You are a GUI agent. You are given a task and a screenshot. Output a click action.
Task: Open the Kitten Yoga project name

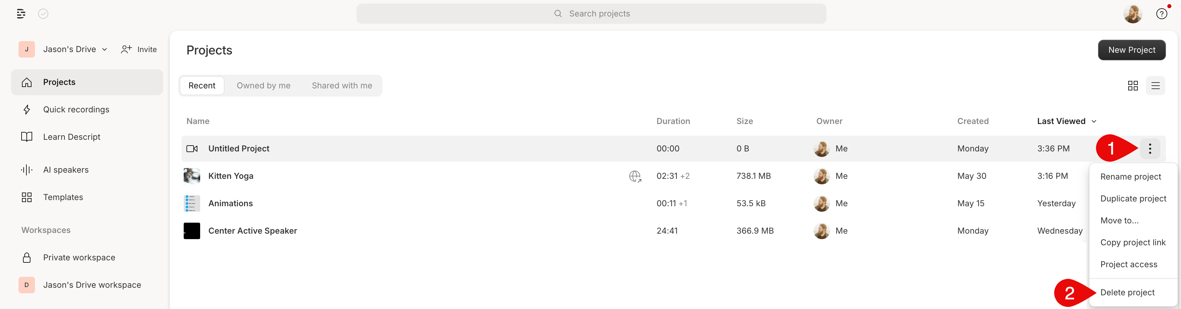[231, 176]
